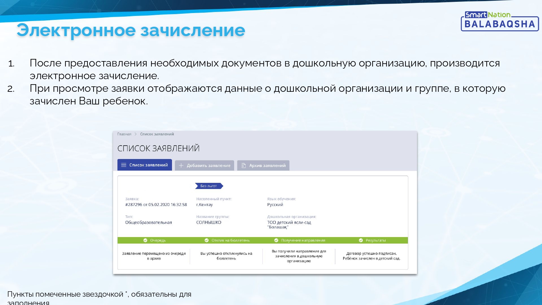Image resolution: width=542 pixels, height=305 pixels.
Task: Click the Без льгот blue tag
Action: (209, 186)
